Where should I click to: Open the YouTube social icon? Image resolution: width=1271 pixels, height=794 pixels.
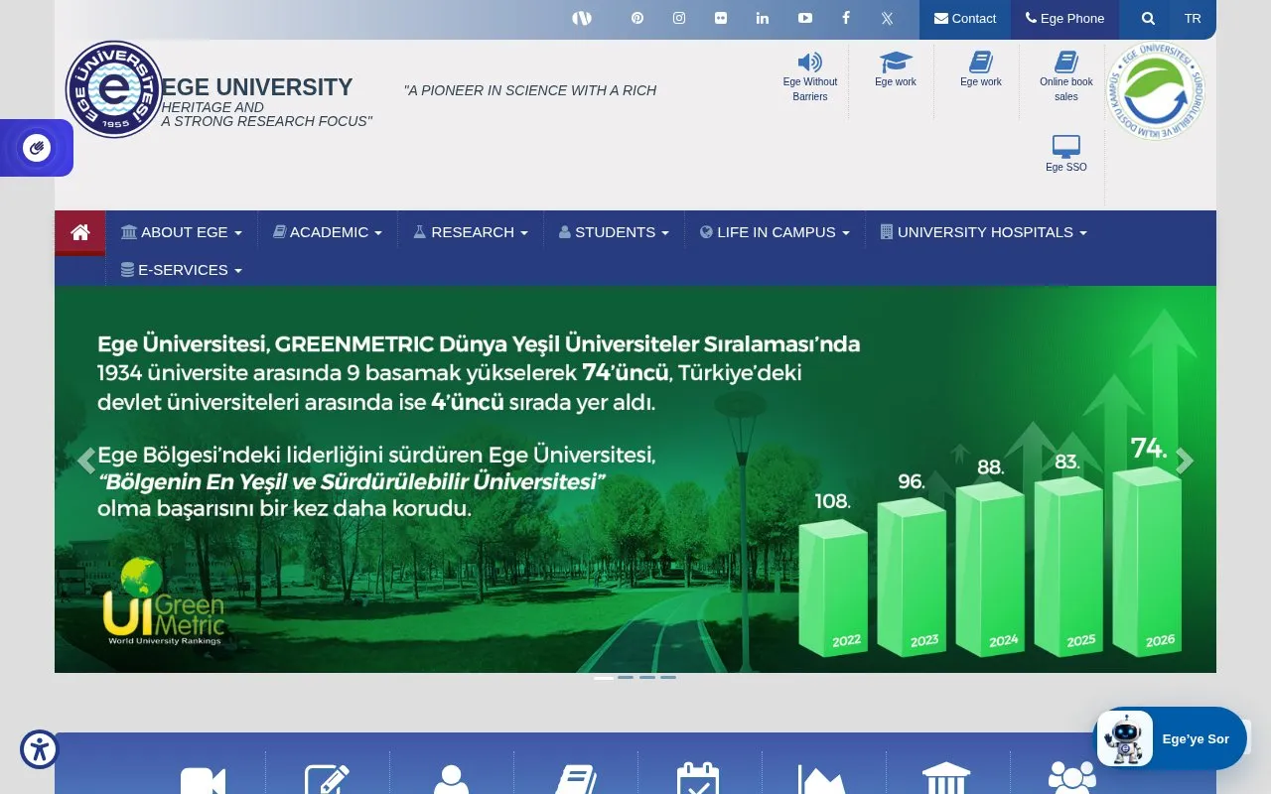pos(805,18)
